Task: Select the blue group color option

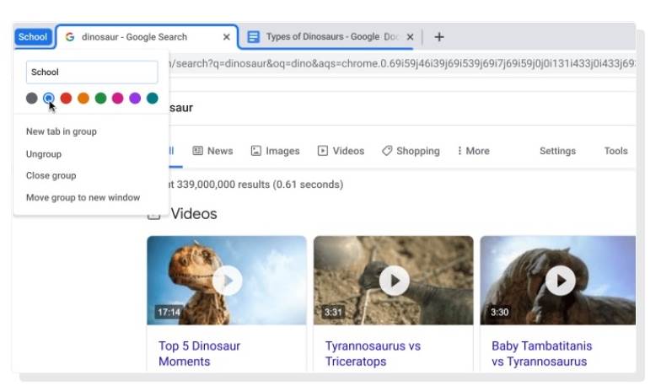Action: [x=49, y=99]
